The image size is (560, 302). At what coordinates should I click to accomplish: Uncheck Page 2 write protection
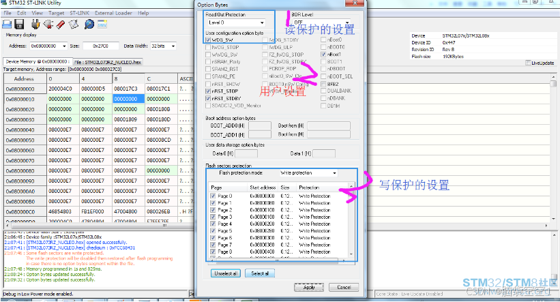pos(213,210)
